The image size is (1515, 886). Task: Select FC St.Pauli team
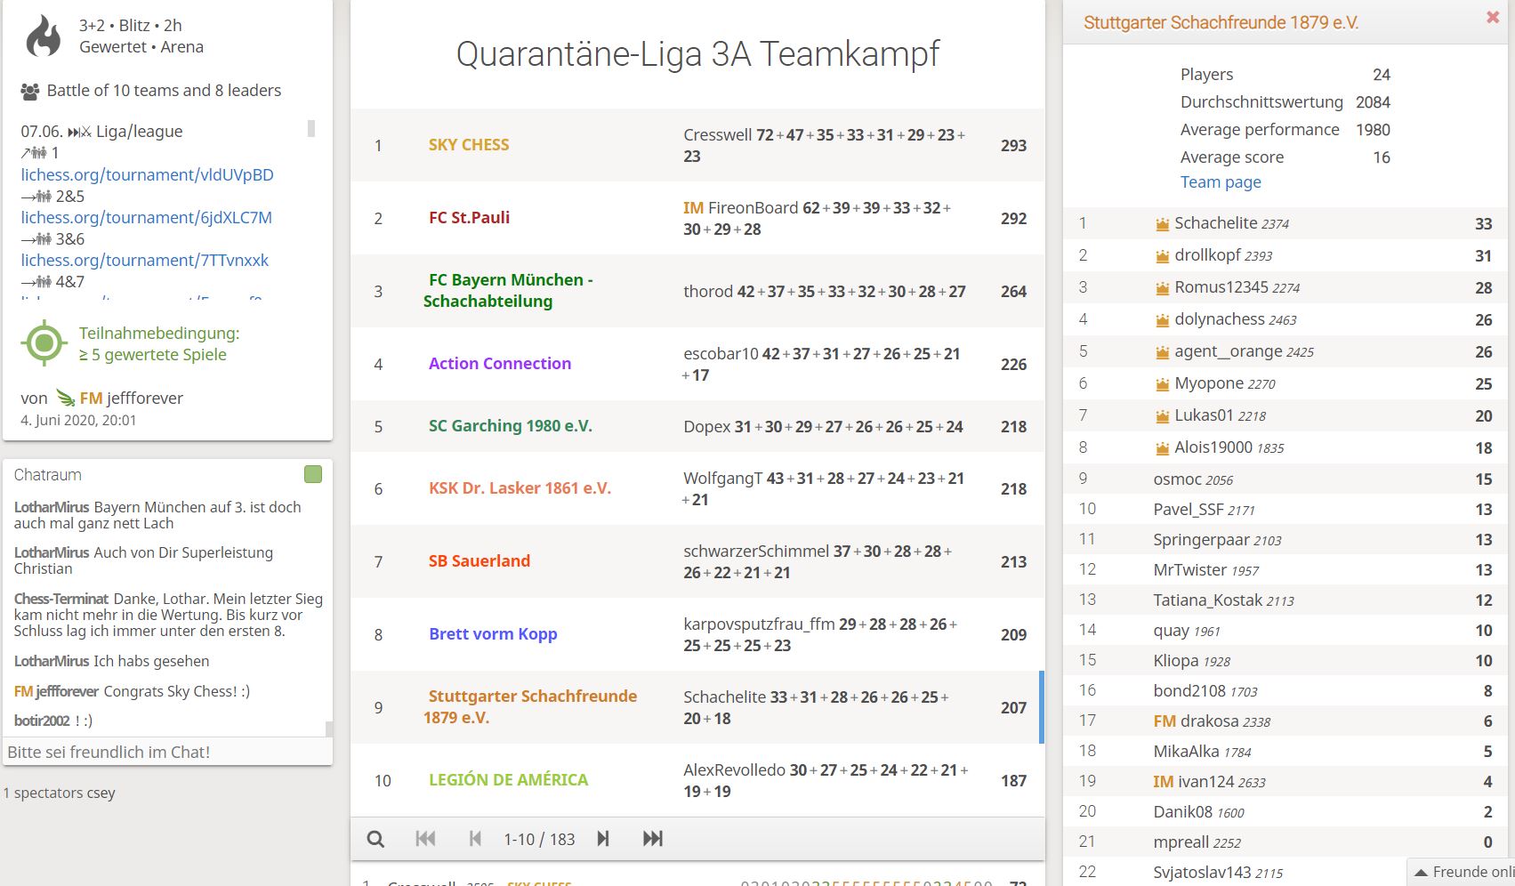point(469,218)
